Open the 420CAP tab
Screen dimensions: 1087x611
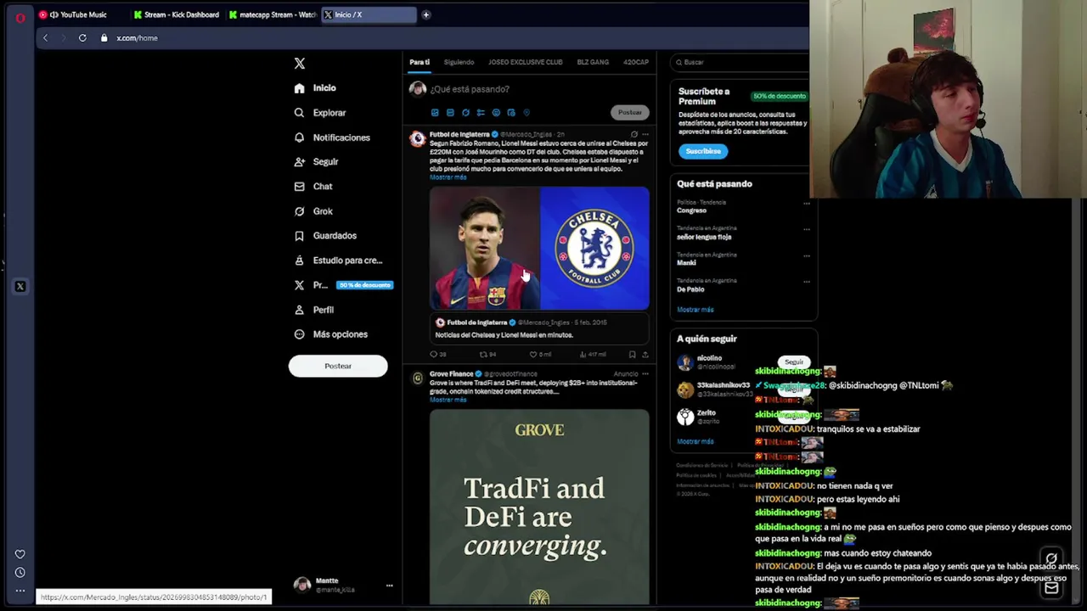[x=636, y=62]
